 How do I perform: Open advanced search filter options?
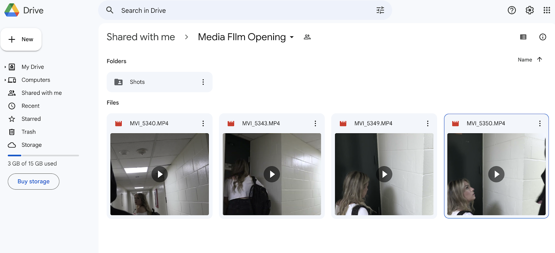(380, 10)
